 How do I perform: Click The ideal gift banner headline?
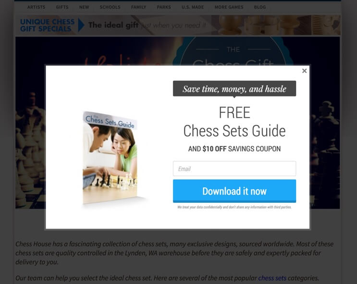(x=113, y=25)
